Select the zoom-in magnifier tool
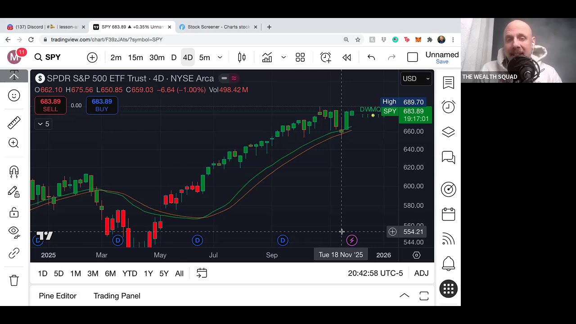This screenshot has width=576, height=324. click(14, 143)
